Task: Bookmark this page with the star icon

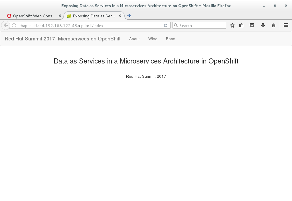Action: pyautogui.click(x=232, y=25)
